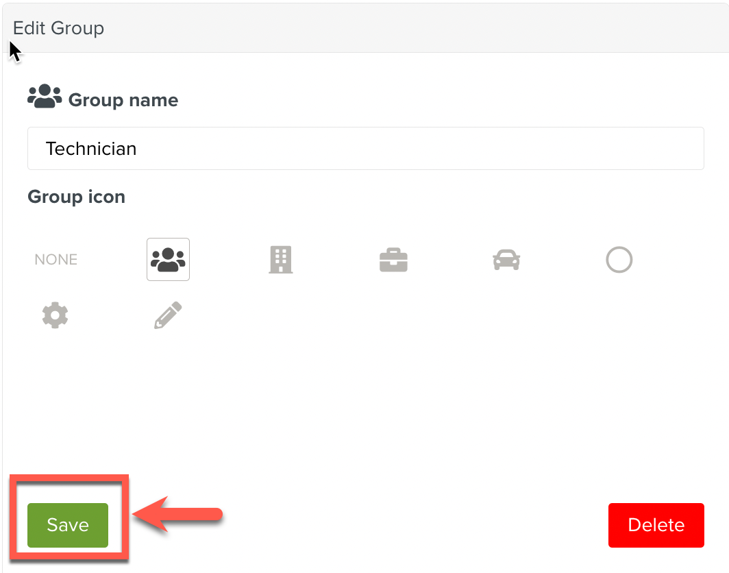Click inside the group name input field
This screenshot has height=573, width=729.
pyautogui.click(x=366, y=148)
